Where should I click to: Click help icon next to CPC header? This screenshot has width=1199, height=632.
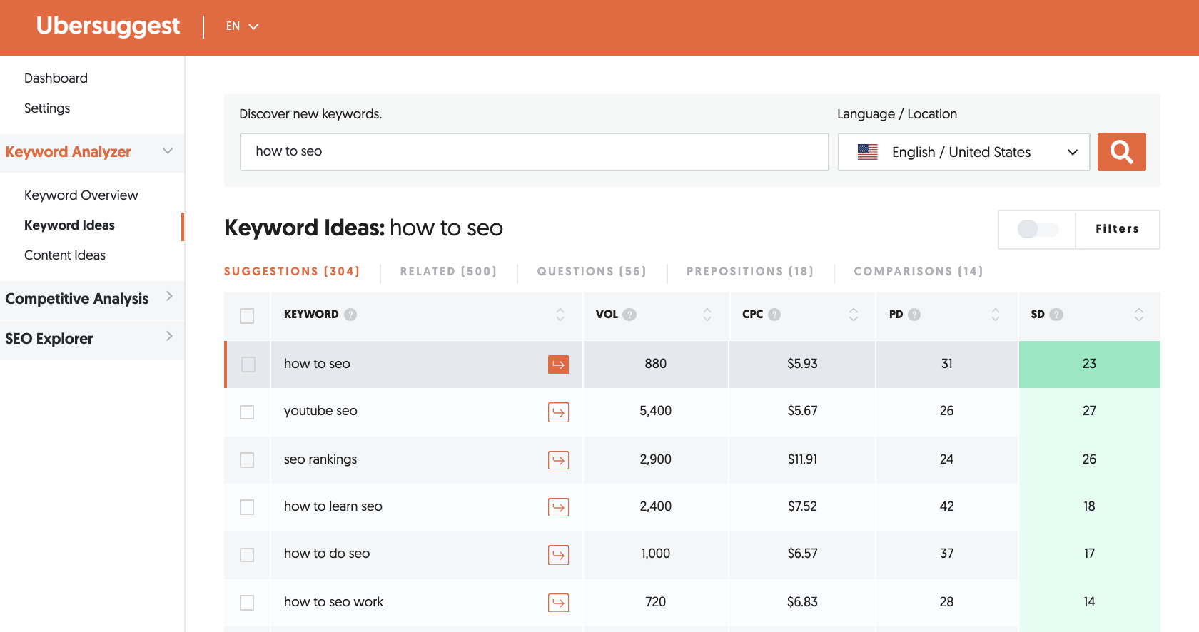coord(774,315)
